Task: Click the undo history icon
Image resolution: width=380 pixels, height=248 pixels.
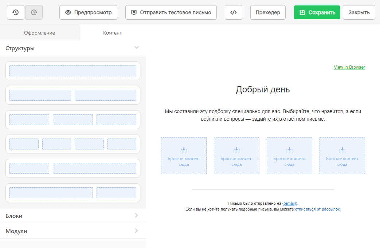Action: pyautogui.click(x=16, y=12)
